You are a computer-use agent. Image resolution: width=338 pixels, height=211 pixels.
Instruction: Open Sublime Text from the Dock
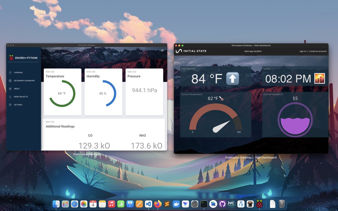(x=167, y=204)
